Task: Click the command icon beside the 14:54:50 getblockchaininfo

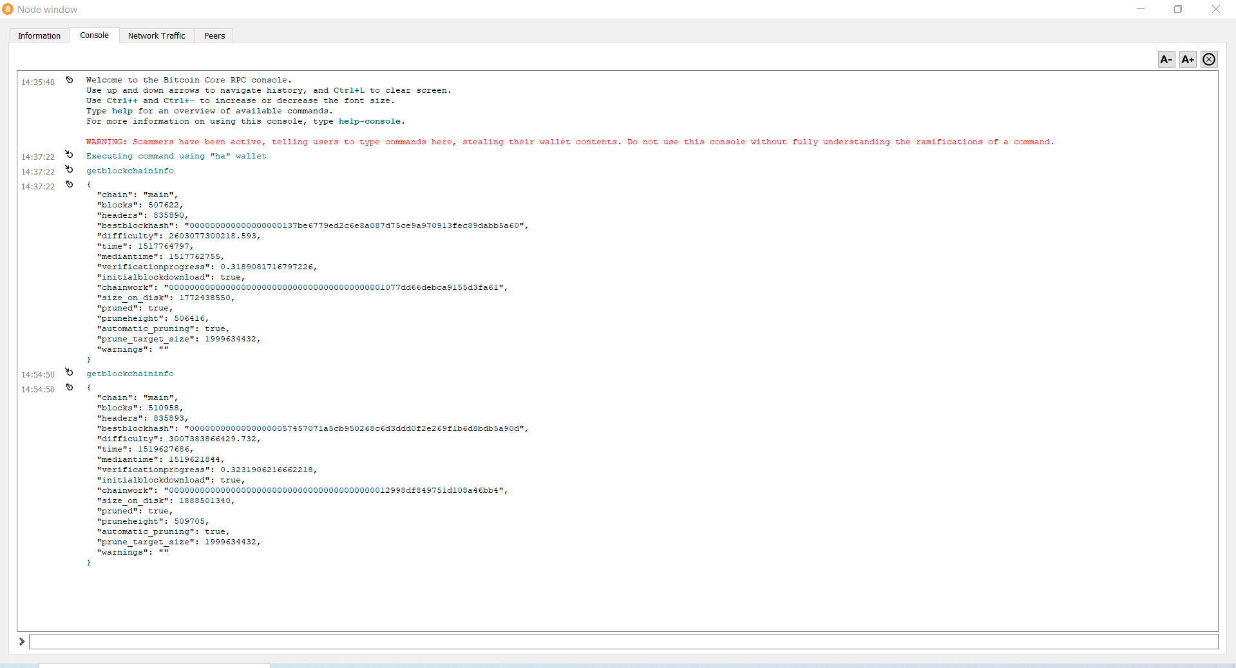Action: [70, 372]
